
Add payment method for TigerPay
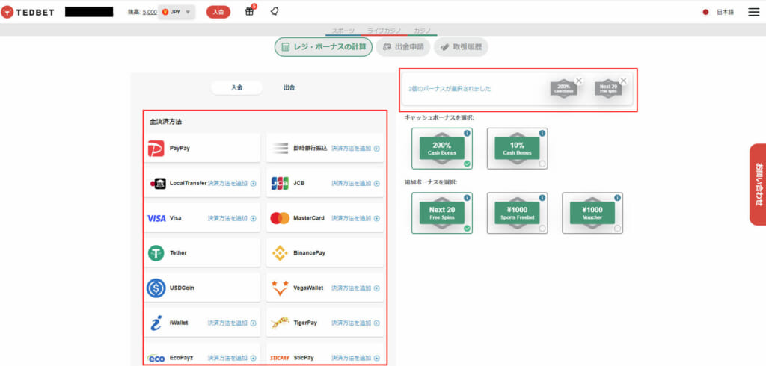pyautogui.click(x=355, y=323)
